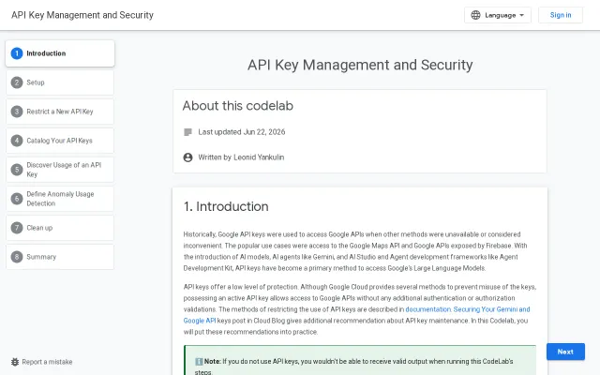Click the info icon in the Note box
The image size is (600, 375).
(x=199, y=361)
